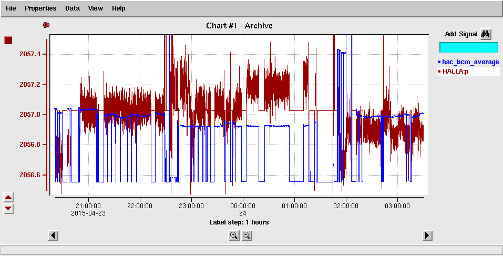Click the 2015-04-23 date label
This screenshot has height=256, width=503.
88,213
